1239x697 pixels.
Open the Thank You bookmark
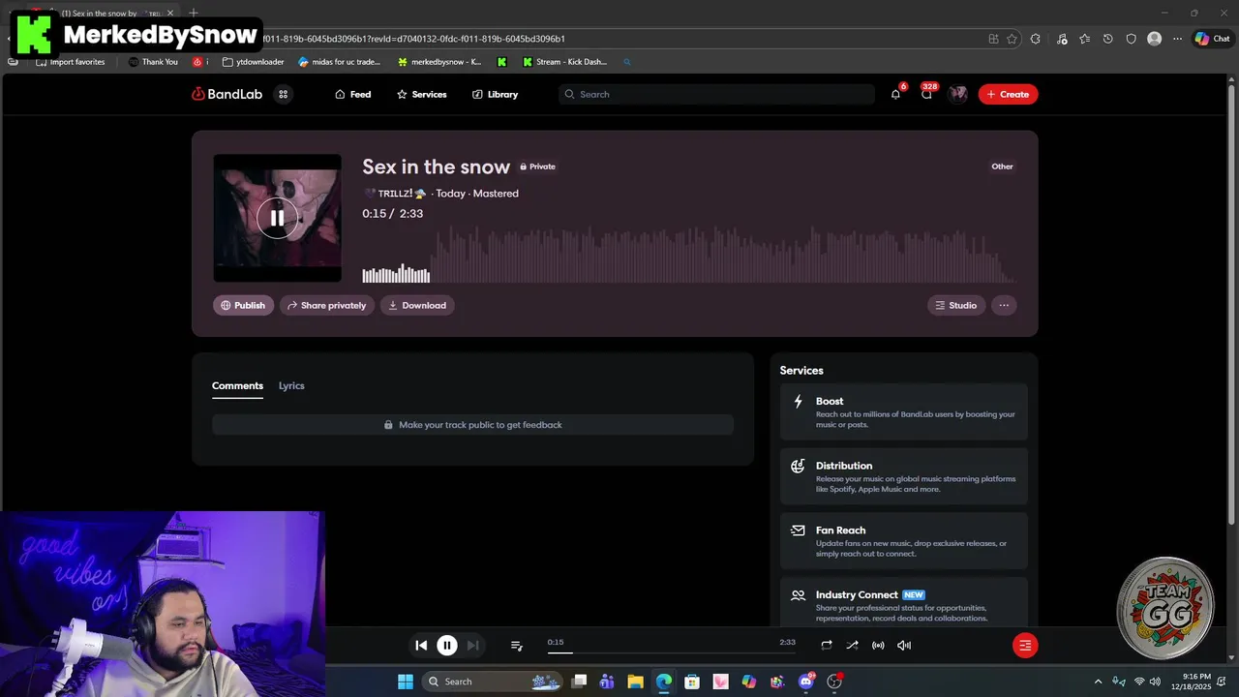(x=153, y=62)
